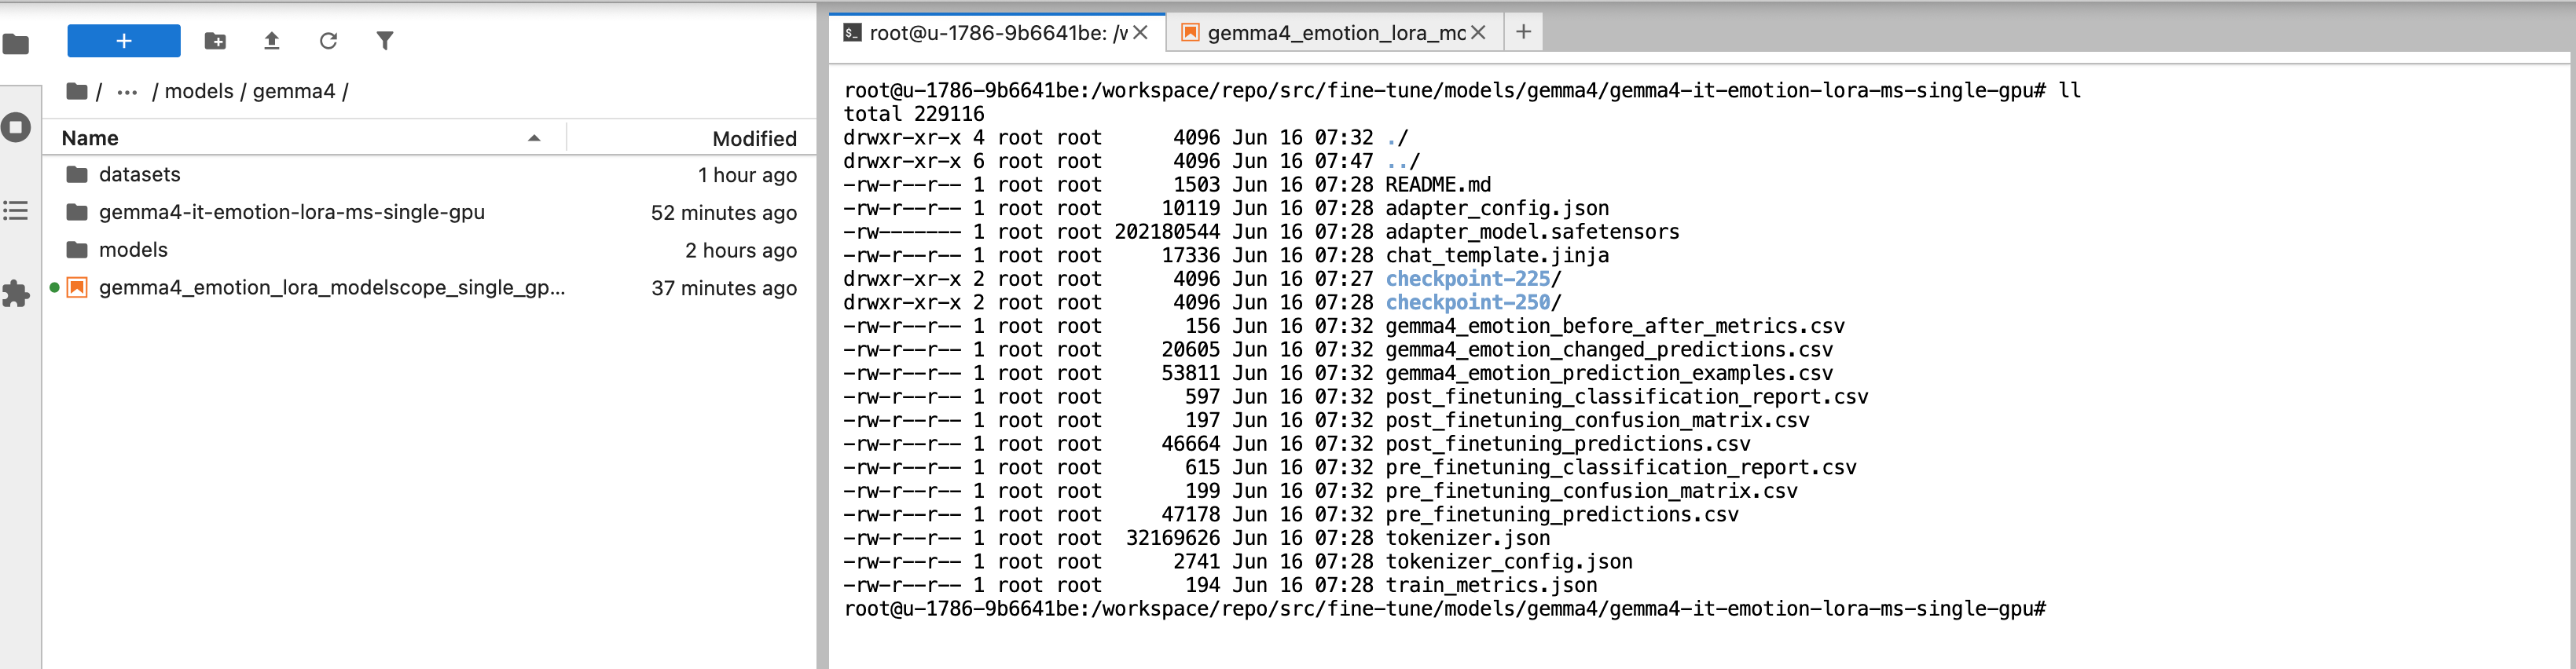The width and height of the screenshot is (2576, 669).
Task: Open the table of contents sidebar icon
Action: click(x=16, y=210)
